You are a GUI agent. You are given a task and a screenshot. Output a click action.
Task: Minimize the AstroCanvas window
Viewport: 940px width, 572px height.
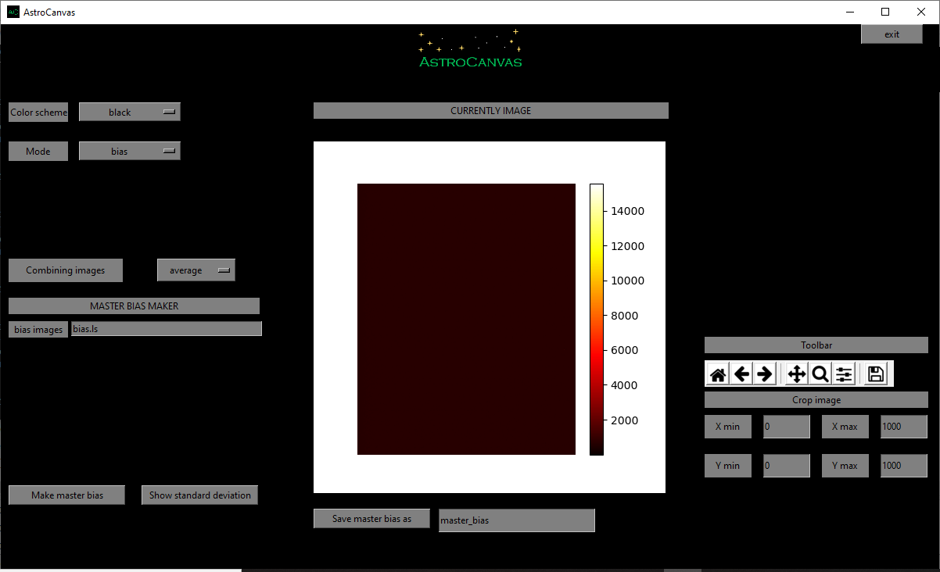click(849, 12)
